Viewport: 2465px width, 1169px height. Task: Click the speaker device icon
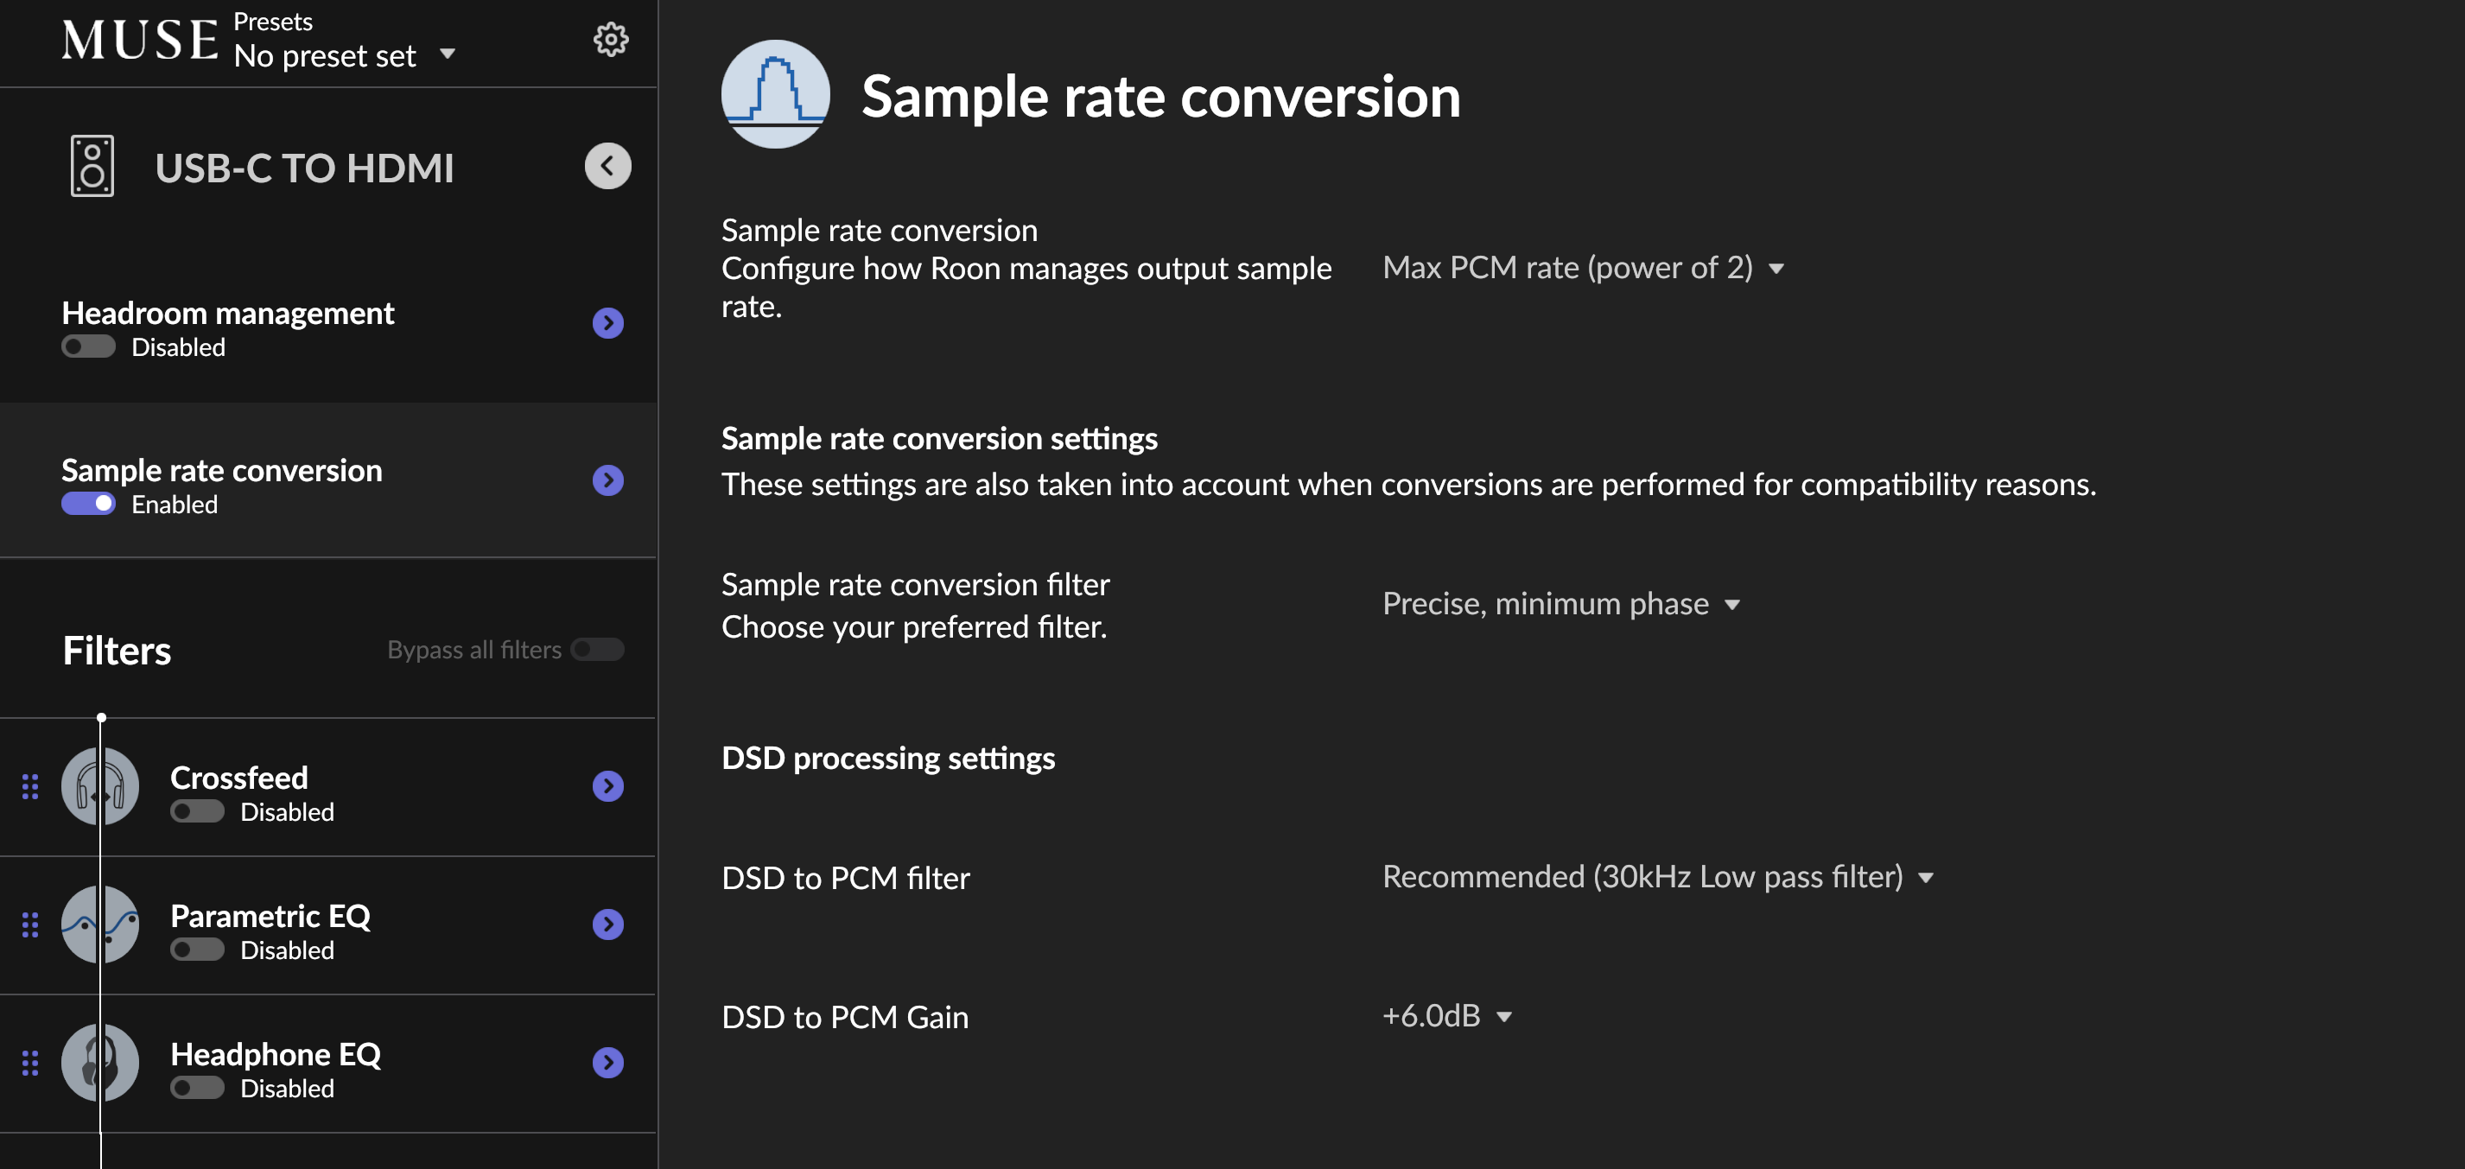(92, 167)
